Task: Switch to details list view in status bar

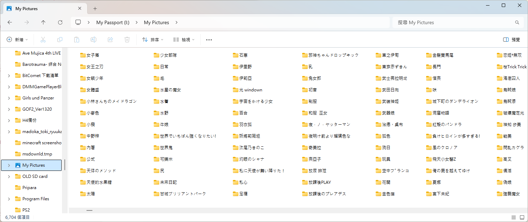Action: click(x=514, y=217)
